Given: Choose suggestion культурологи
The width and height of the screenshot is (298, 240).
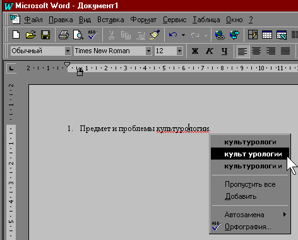Looking at the screenshot, I should coord(250,142).
